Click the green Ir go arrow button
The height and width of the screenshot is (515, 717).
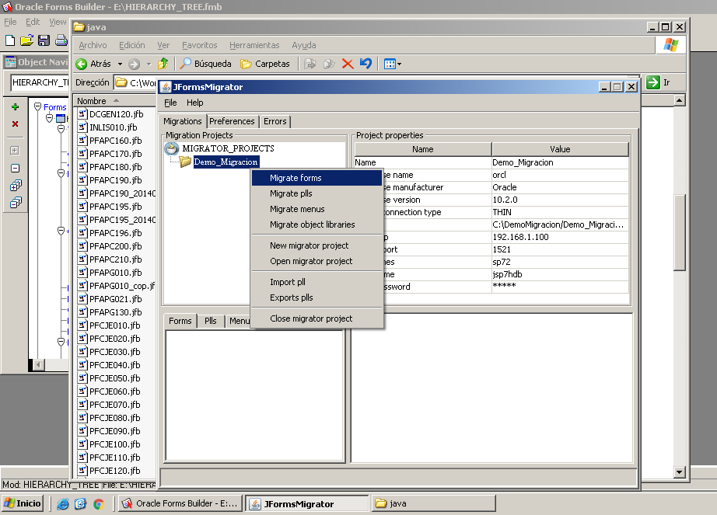click(x=653, y=82)
